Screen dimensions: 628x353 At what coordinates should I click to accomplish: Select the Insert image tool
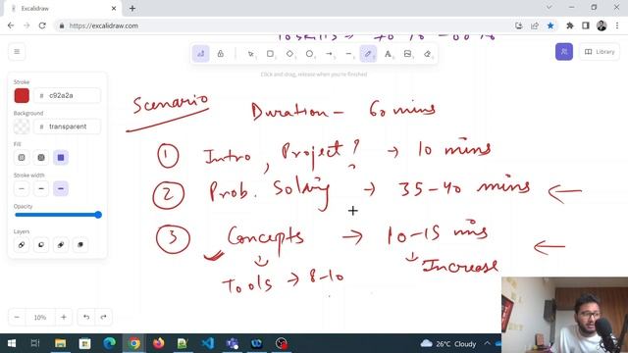(407, 54)
